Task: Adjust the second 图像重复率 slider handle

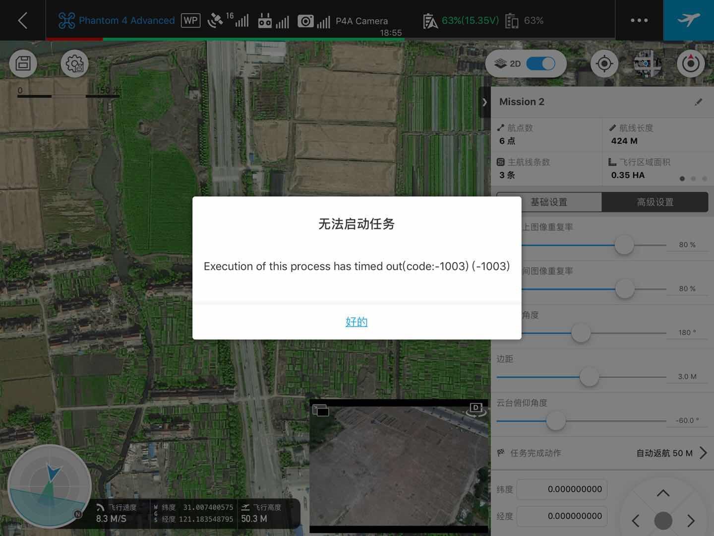Action: click(x=625, y=288)
